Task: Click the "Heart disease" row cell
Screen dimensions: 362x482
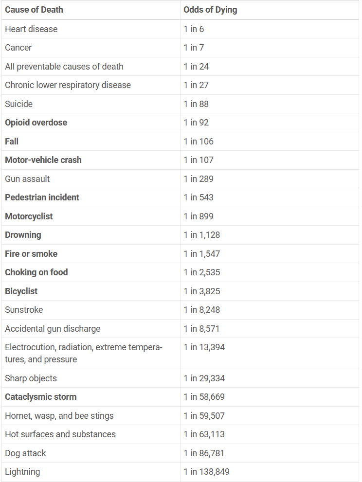Action: coord(31,29)
